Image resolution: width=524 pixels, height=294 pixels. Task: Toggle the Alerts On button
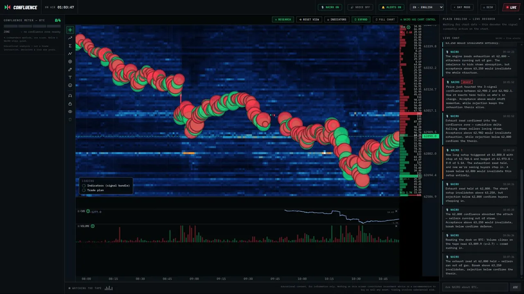coord(391,7)
